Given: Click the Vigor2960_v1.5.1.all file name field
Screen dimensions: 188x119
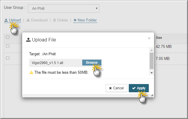Looking at the screenshot, I should click(x=56, y=63).
